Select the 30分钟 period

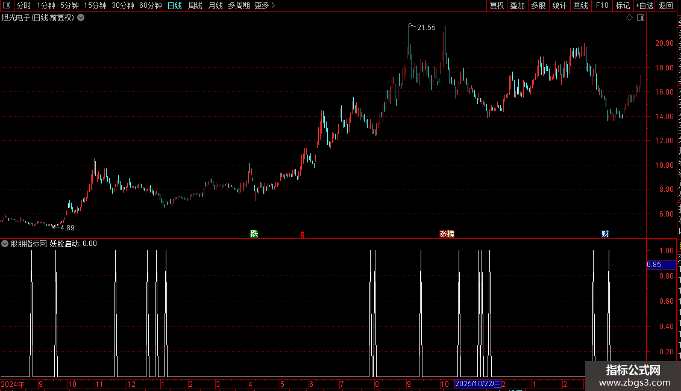123,5
